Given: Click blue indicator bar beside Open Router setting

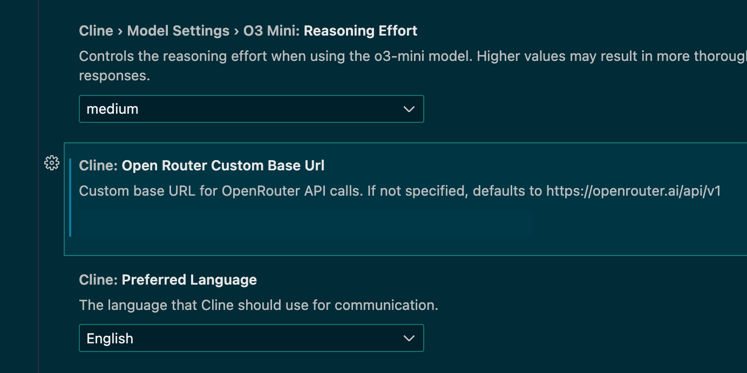Looking at the screenshot, I should (70, 197).
